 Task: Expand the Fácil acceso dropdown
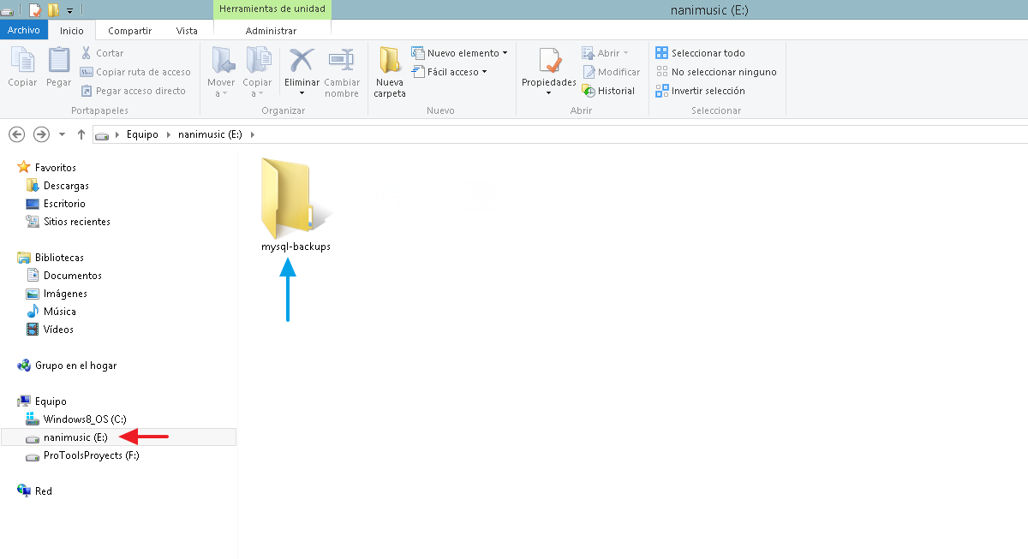(x=450, y=72)
